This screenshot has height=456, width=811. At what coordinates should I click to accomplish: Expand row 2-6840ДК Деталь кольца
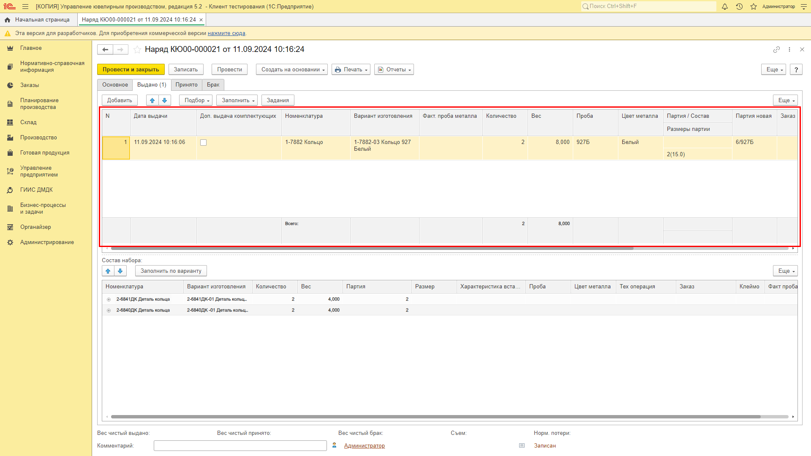coord(109,310)
